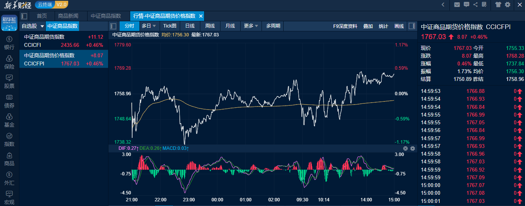Screen dimensions: 525x206
Task: Switch to the 商品新闻 tab
Action: coord(68,16)
